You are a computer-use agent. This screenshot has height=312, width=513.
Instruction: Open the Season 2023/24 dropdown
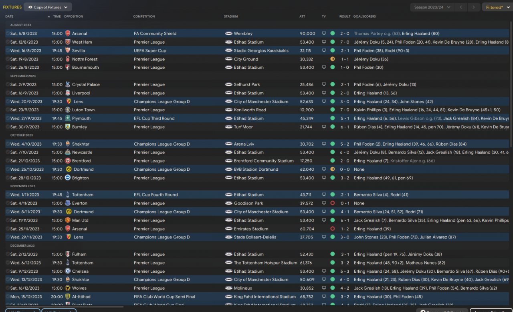coord(432,7)
